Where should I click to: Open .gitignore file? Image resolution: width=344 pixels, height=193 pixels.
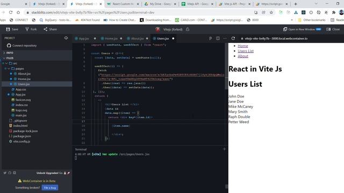tap(20, 121)
